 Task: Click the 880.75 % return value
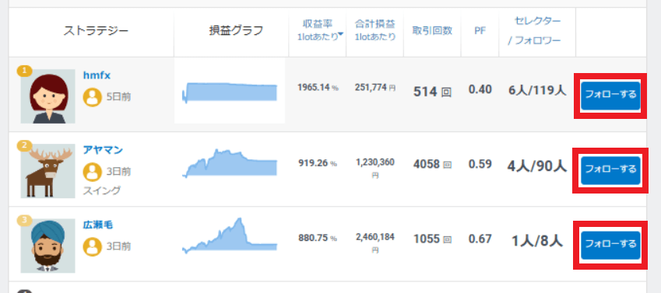318,238
